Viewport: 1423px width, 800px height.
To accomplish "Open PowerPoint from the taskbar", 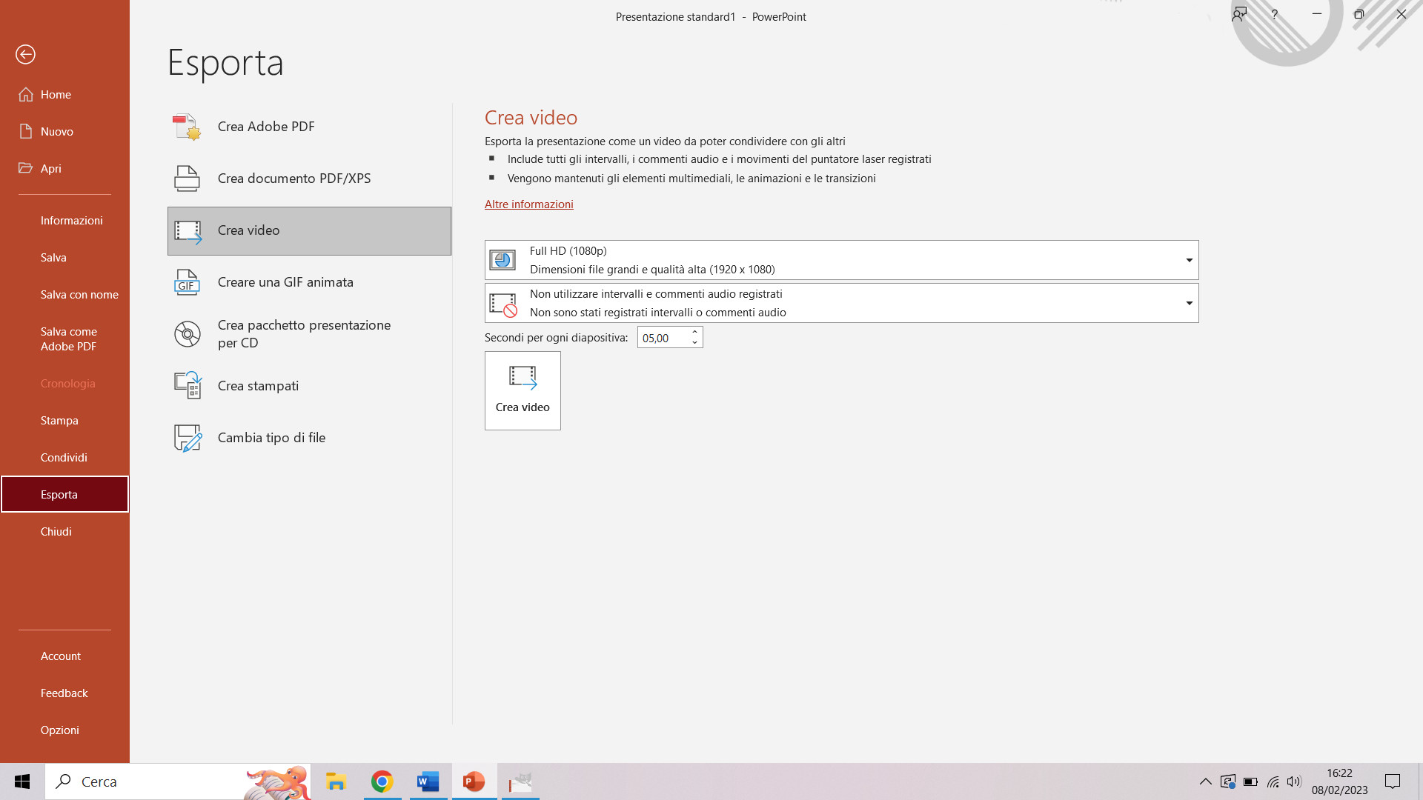I will 474,781.
